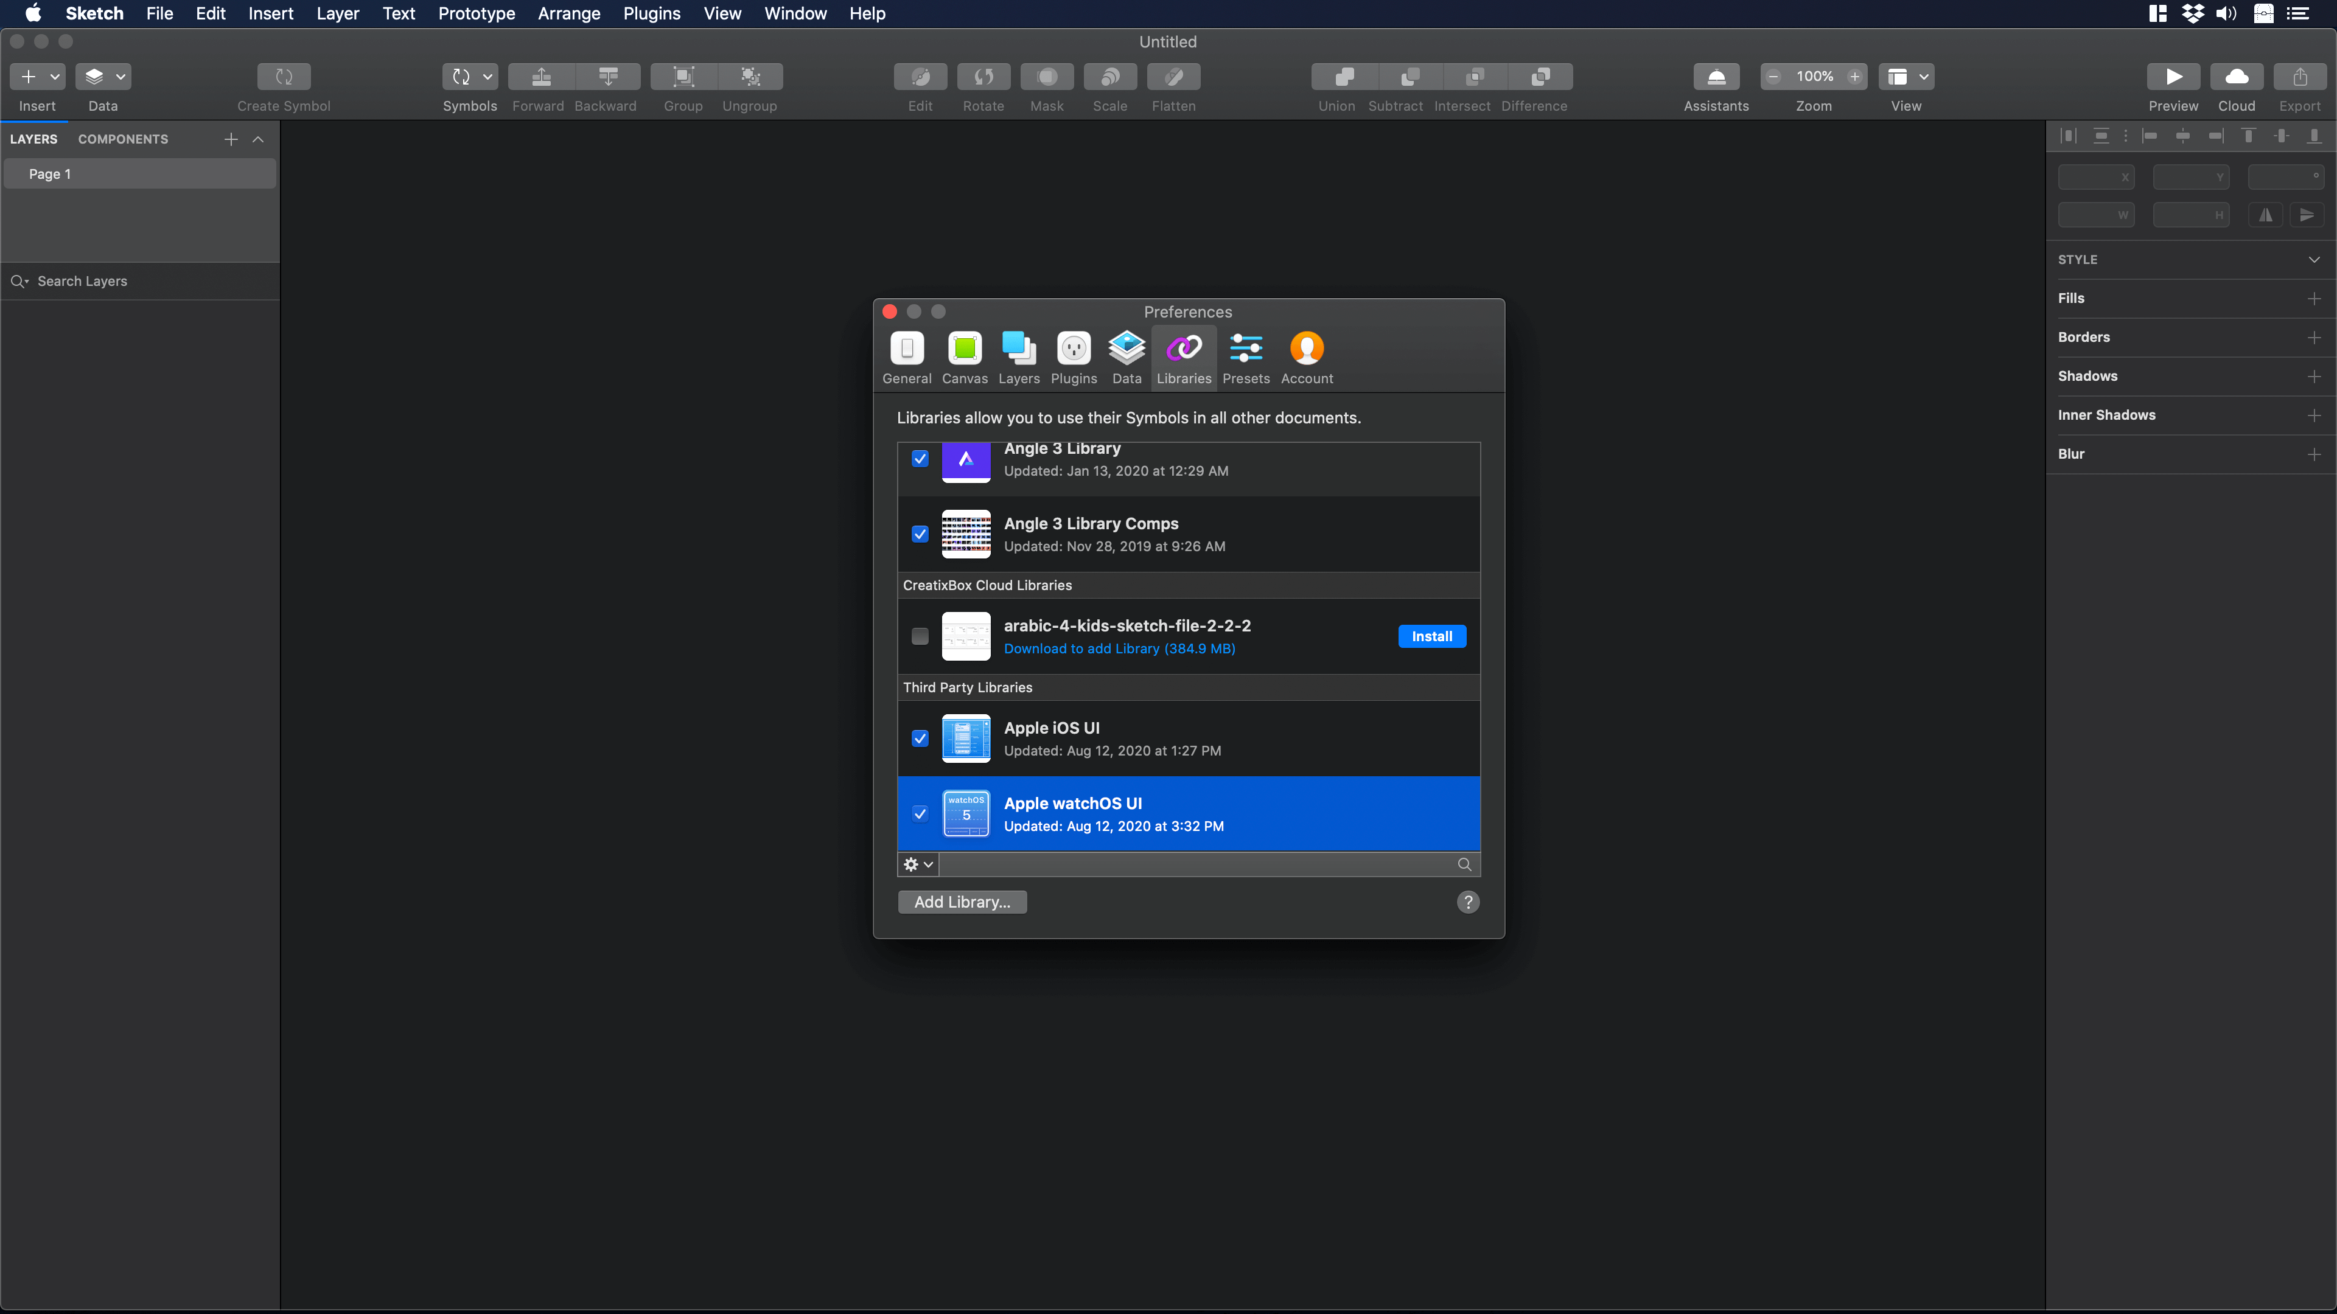Open the Prototype menu

tap(475, 13)
